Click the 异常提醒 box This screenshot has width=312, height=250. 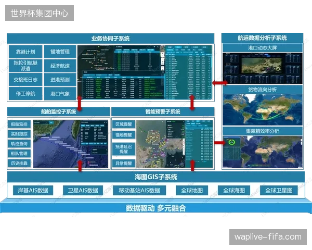[x=124, y=163]
